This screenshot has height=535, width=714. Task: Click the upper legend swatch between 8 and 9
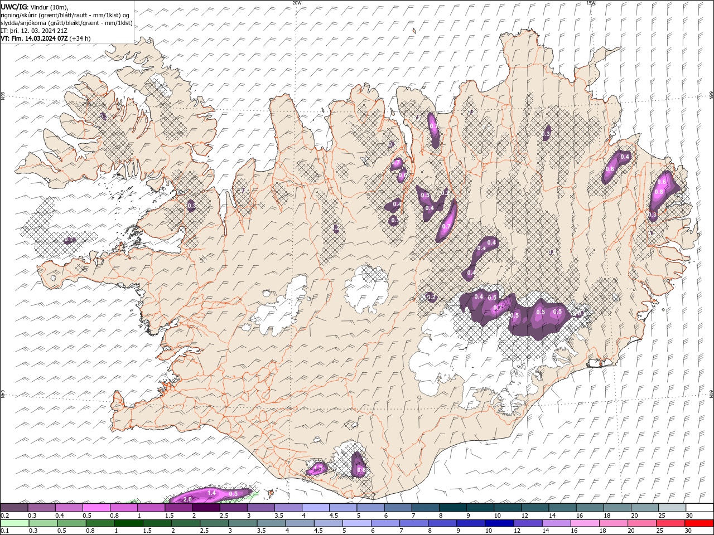pos(453,508)
